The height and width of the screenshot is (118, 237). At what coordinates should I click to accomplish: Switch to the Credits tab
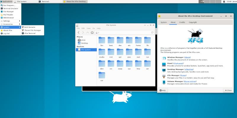182,22
